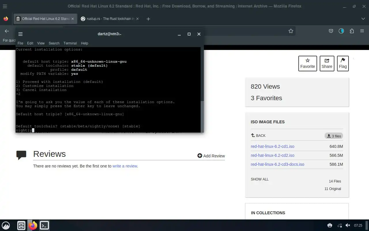The width and height of the screenshot is (369, 231).
Task: Click the Firefox extensions puzzle icon
Action: pos(352,31)
